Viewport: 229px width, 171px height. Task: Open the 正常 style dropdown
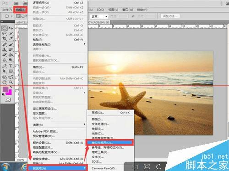coord(99,16)
